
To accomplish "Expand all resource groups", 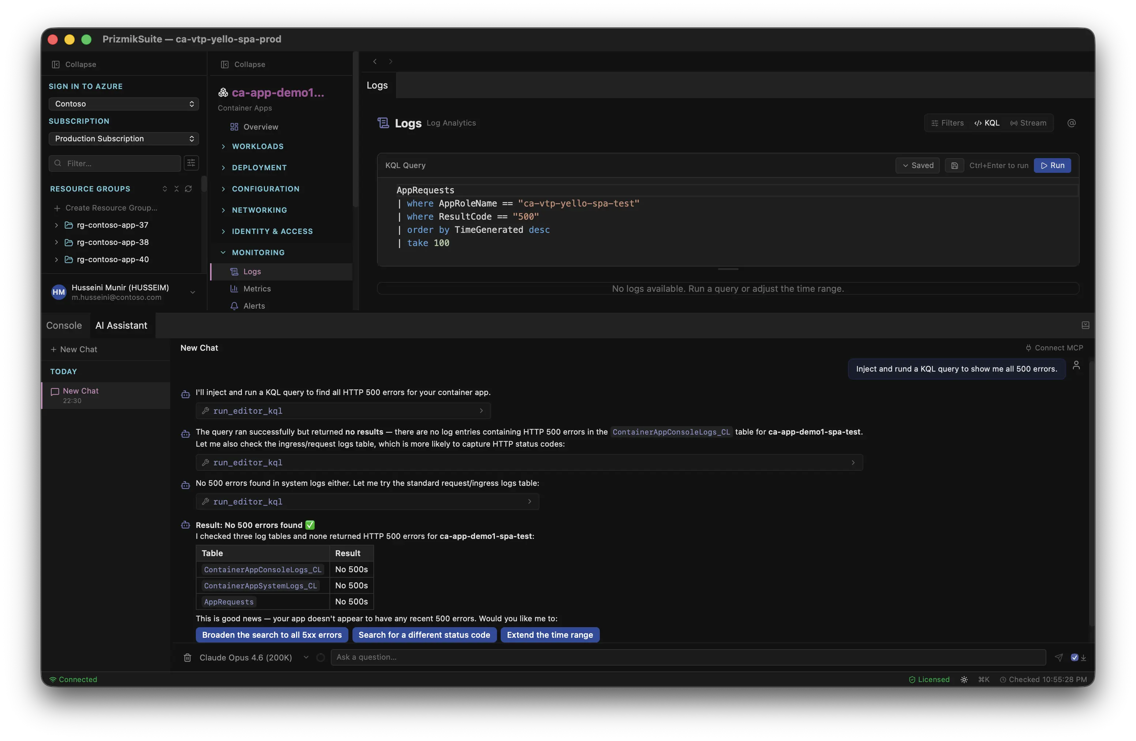I will (165, 189).
